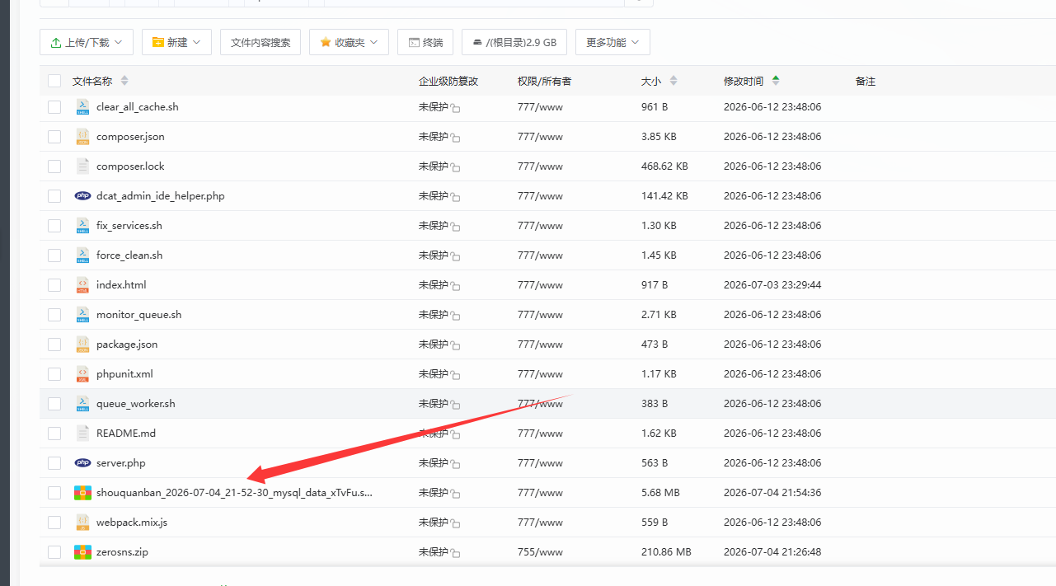Viewport: 1056px width, 586px height.
Task: Expand the 新建 menu
Action: pos(176,42)
